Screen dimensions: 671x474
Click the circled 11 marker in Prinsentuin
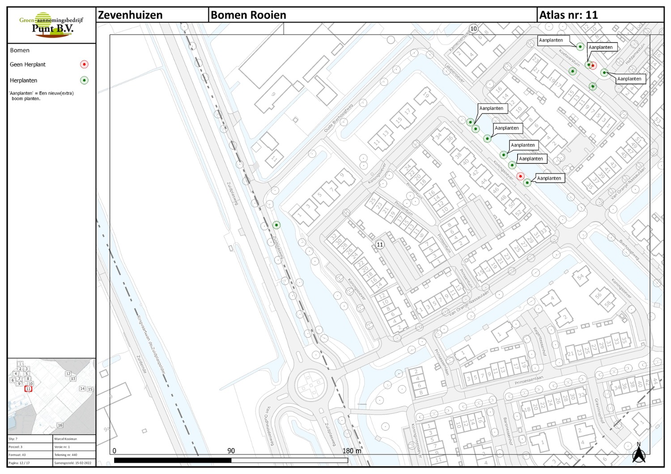coord(380,244)
